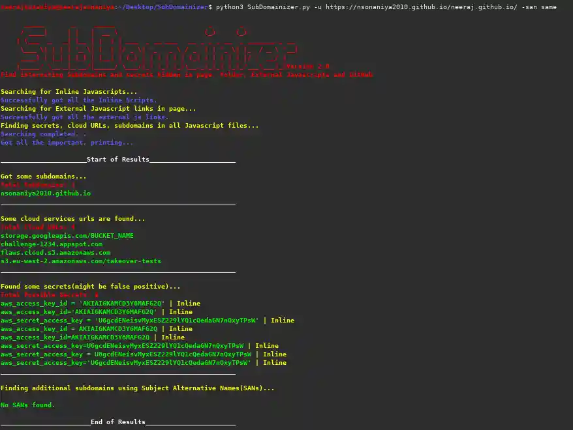Image resolution: width=573 pixels, height=430 pixels.
Task: Click the '-san same' flag in the command
Action: pos(539,7)
